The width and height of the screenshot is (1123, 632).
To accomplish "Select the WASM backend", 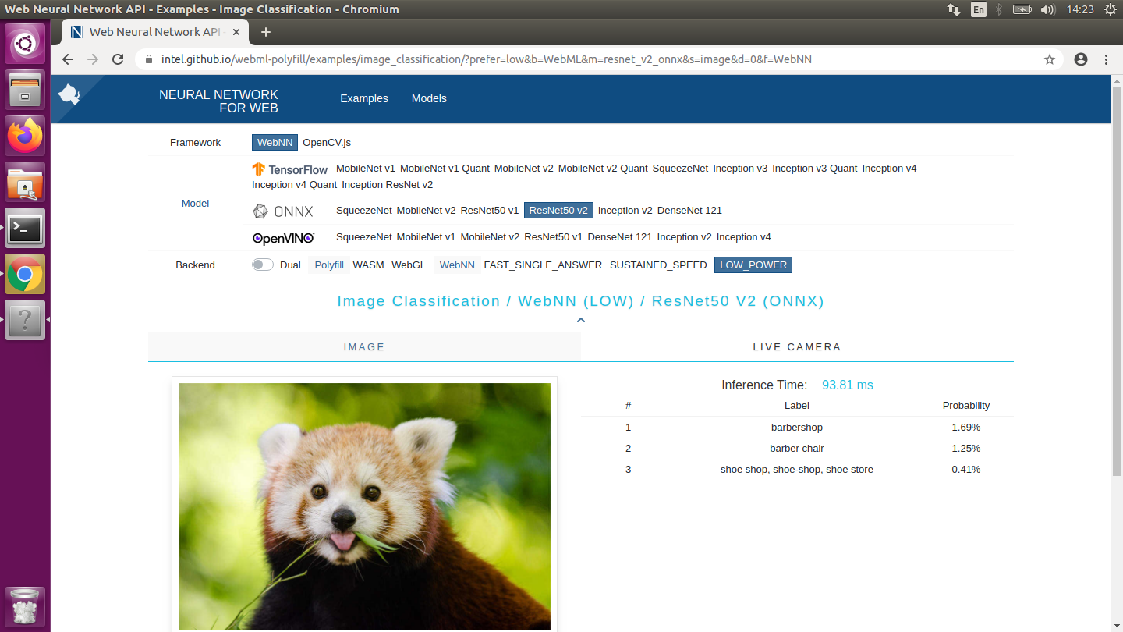I will click(368, 265).
